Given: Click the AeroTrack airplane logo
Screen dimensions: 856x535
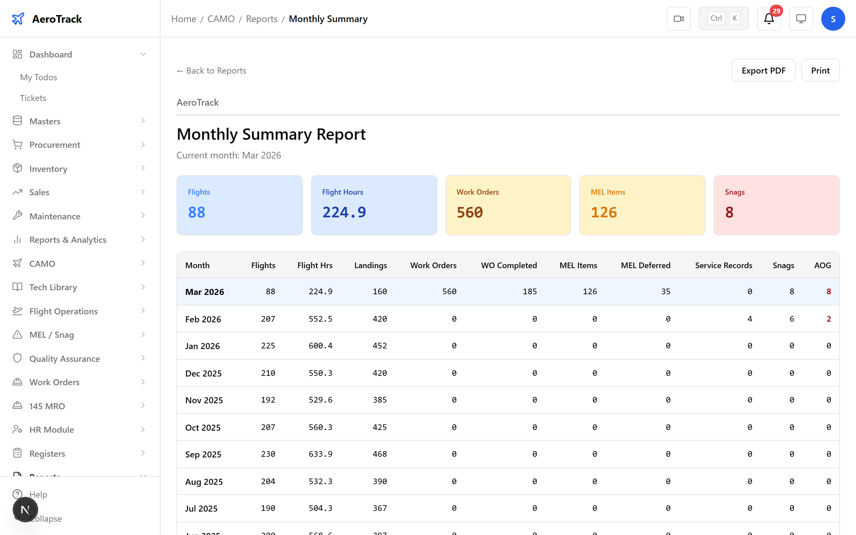Looking at the screenshot, I should [x=18, y=19].
